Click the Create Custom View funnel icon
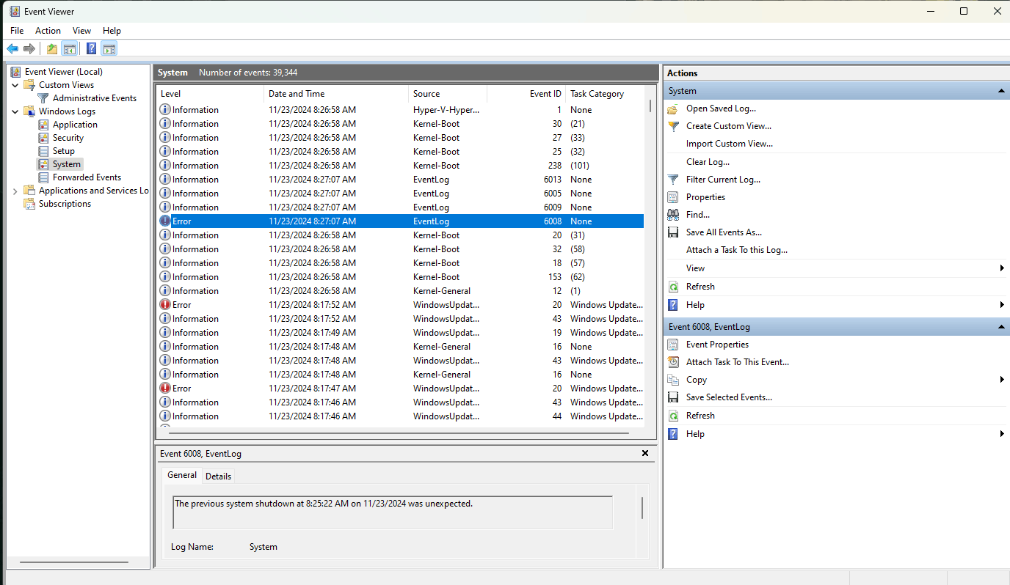The height and width of the screenshot is (585, 1010). click(x=673, y=126)
